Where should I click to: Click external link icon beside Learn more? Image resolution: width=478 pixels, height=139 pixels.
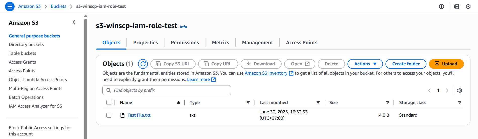pyautogui.click(x=213, y=80)
